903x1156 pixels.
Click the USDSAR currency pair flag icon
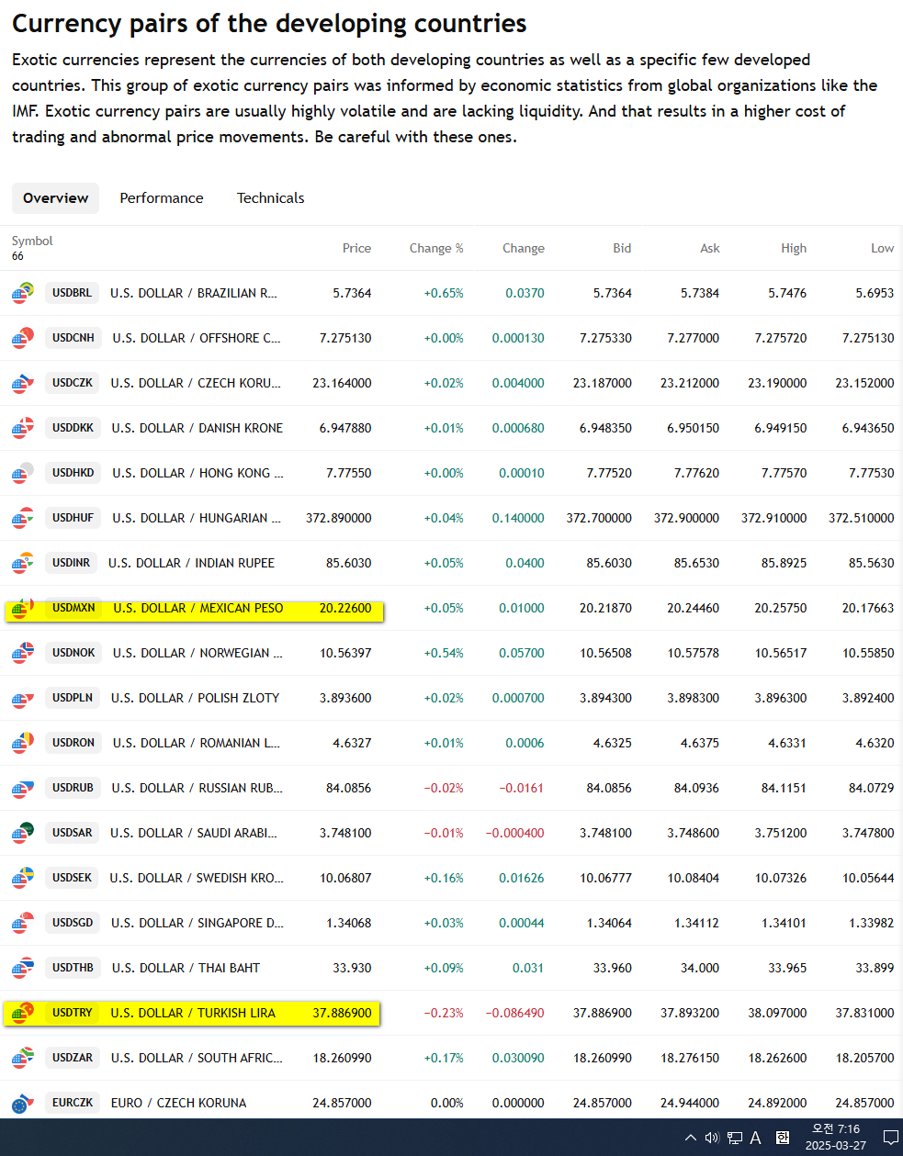23,833
